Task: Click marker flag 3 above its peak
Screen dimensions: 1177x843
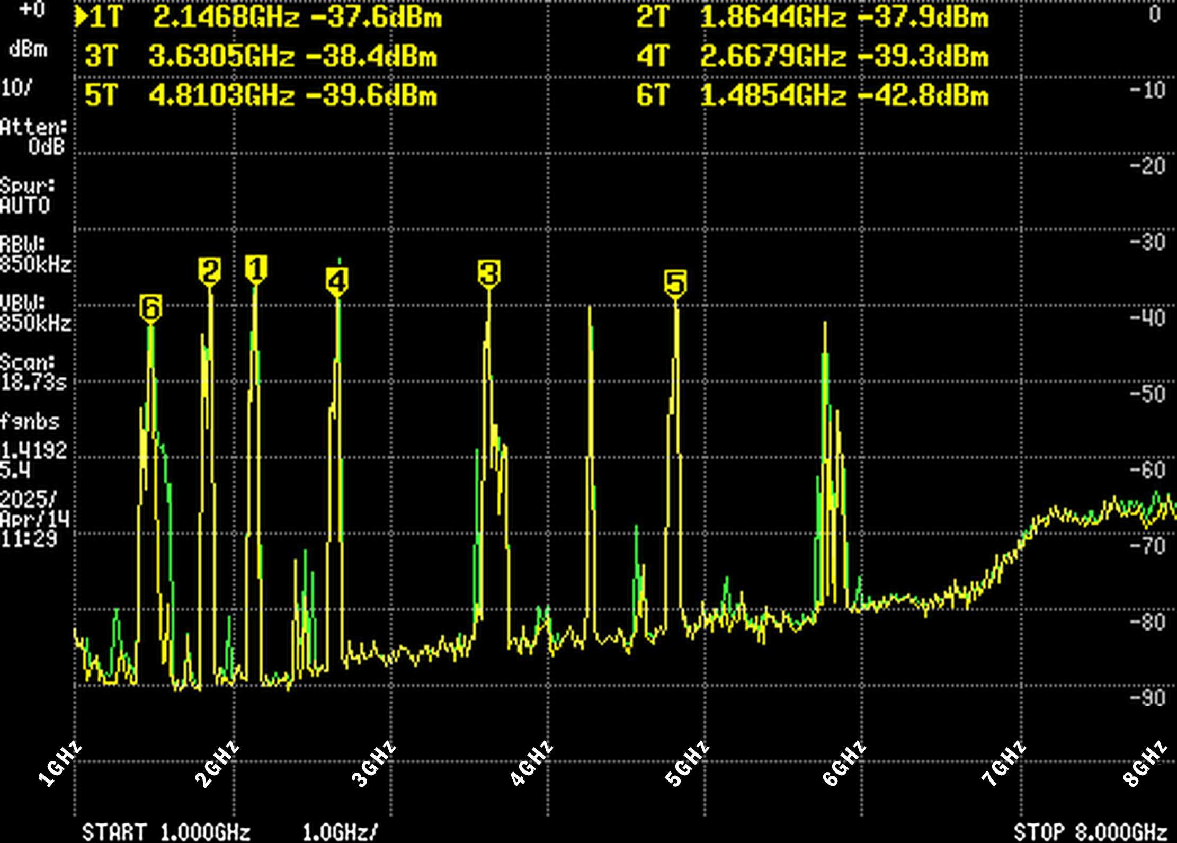Action: pos(488,272)
